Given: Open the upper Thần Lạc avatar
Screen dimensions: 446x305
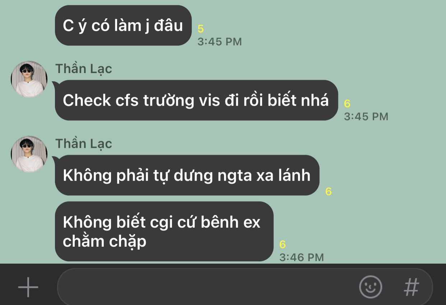Looking at the screenshot, I should coord(29,79).
